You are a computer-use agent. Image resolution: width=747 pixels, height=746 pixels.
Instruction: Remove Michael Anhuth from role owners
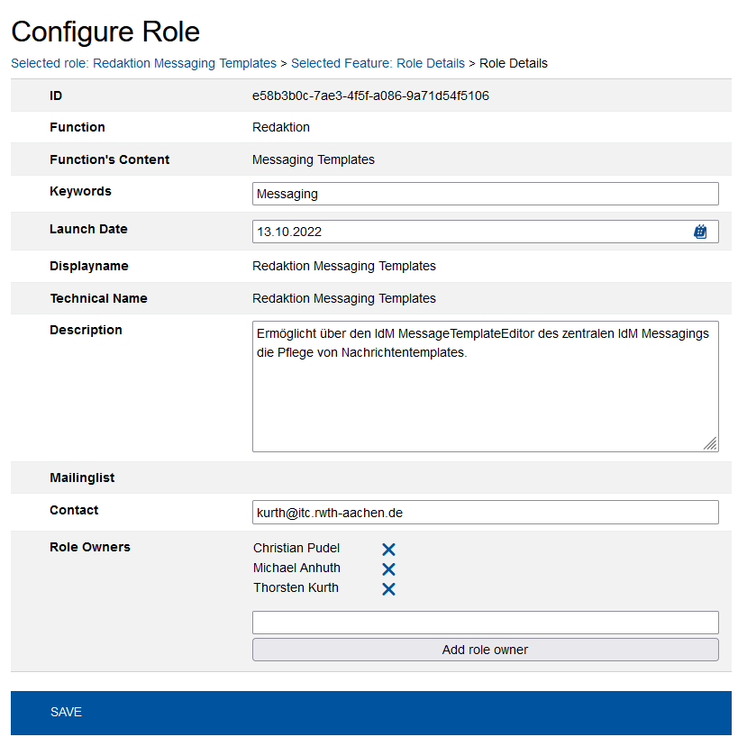tap(388, 569)
